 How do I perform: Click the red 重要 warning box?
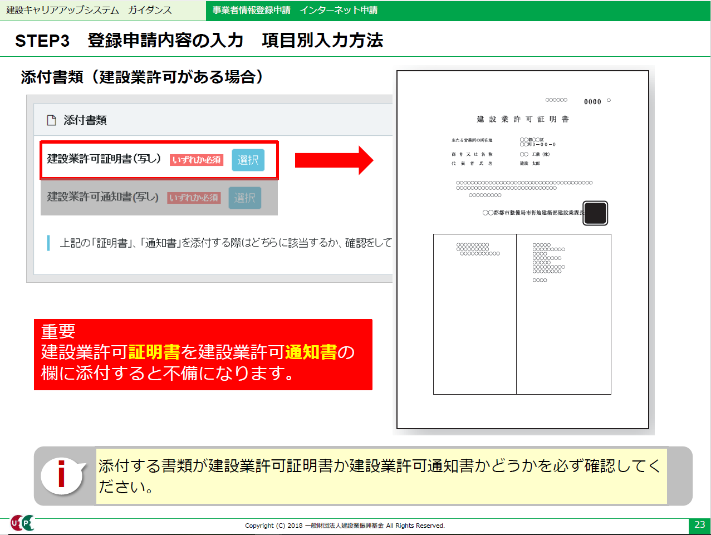click(x=203, y=354)
